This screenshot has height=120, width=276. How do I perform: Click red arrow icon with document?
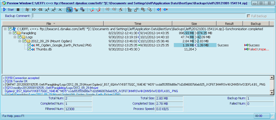(x=98, y=10)
